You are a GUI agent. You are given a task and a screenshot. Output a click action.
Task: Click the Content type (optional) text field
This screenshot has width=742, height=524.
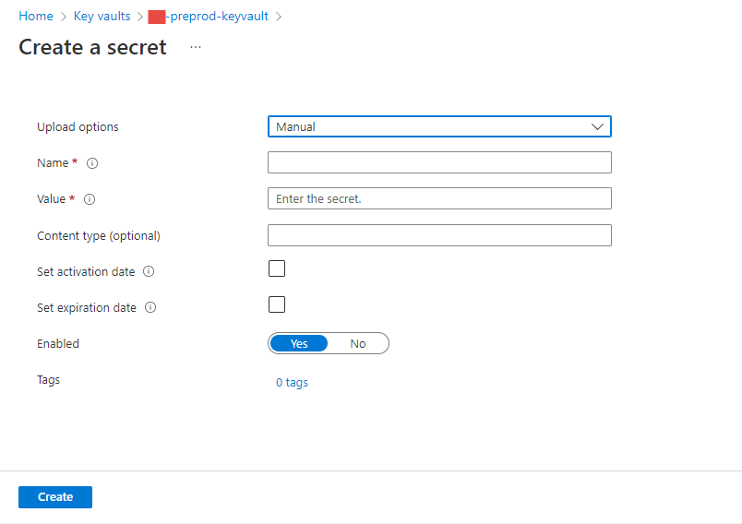point(439,235)
